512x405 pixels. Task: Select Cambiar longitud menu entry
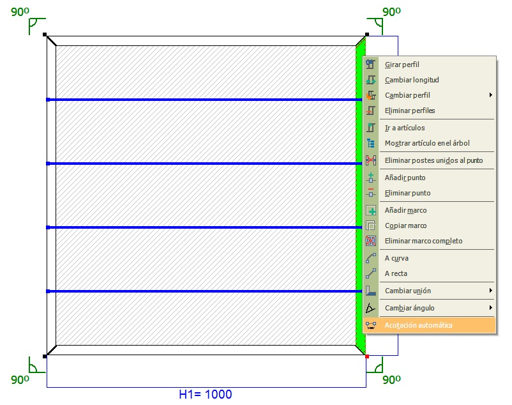430,80
